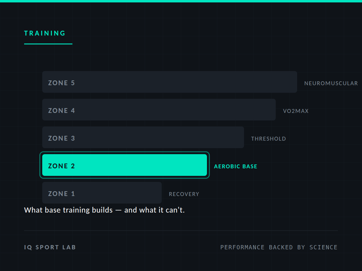362x271 pixels.
Task: Click Performance Backed by Science tagline
Action: [279, 248]
